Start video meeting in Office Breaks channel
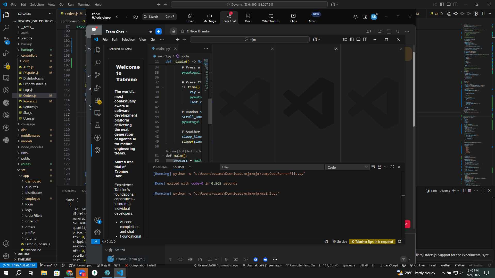 tap(380, 31)
